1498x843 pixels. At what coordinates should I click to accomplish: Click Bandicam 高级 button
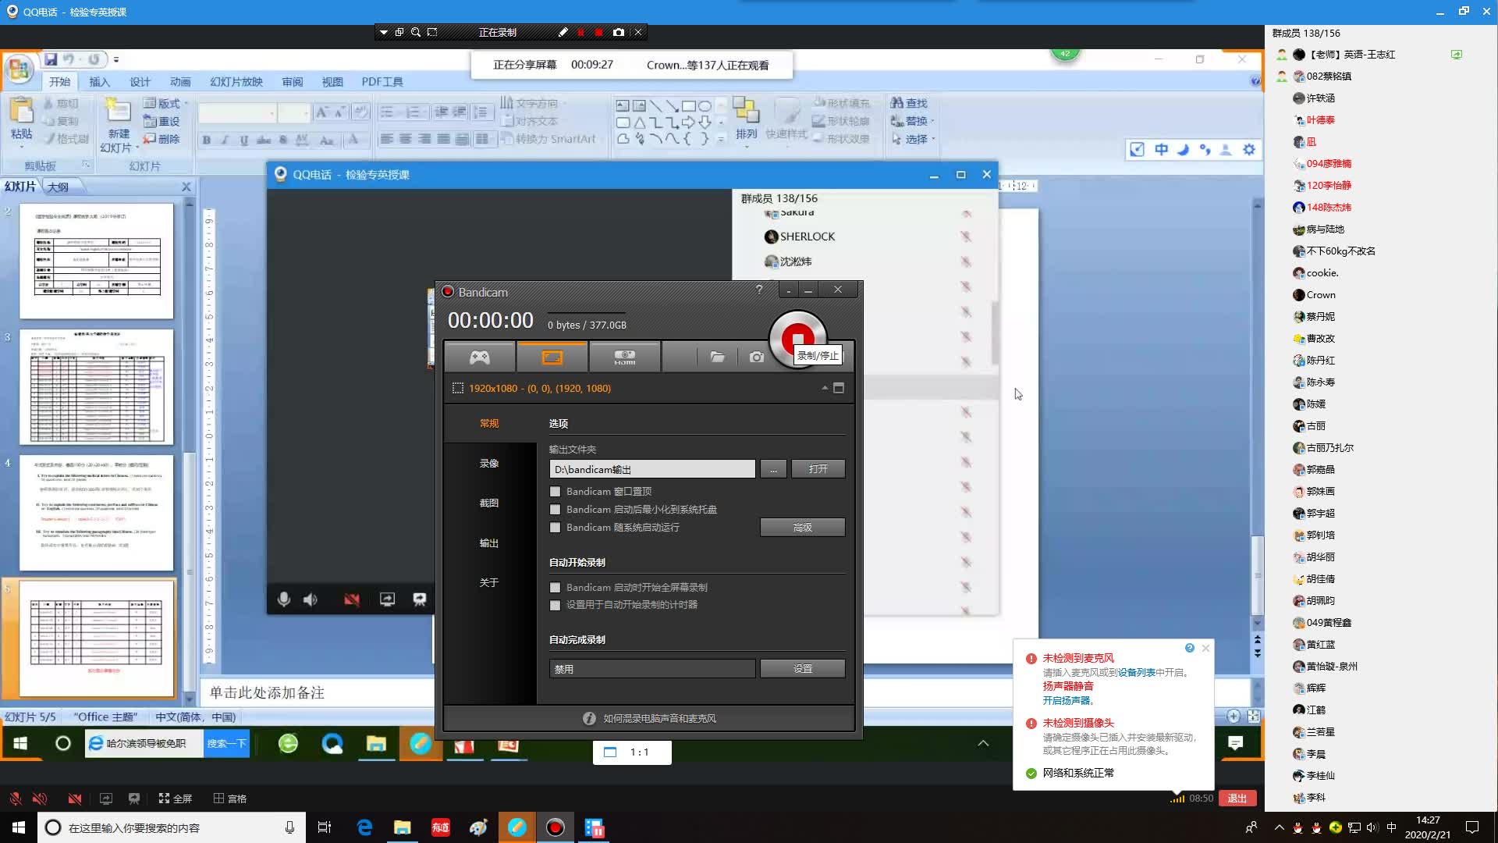click(803, 528)
